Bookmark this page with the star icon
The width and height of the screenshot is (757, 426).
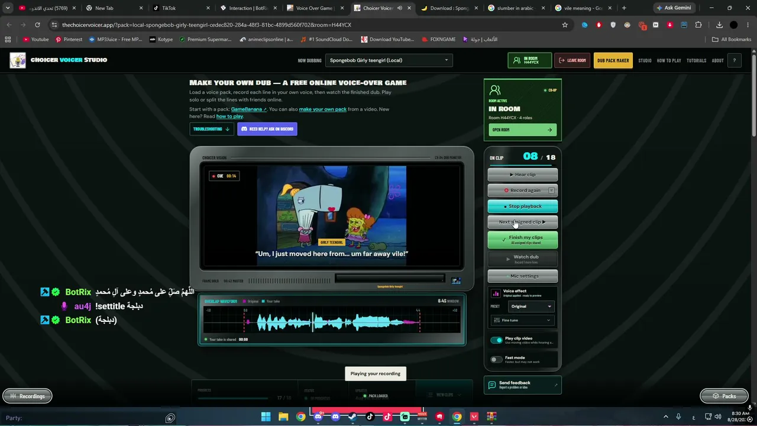coord(565,25)
